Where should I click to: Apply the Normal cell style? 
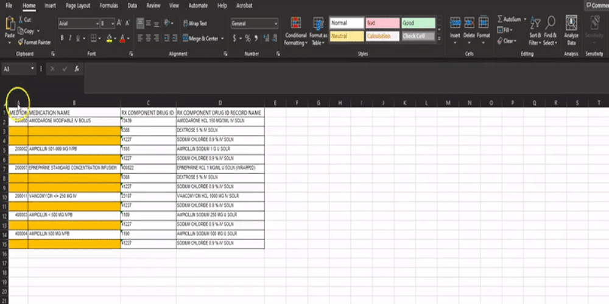pos(347,23)
